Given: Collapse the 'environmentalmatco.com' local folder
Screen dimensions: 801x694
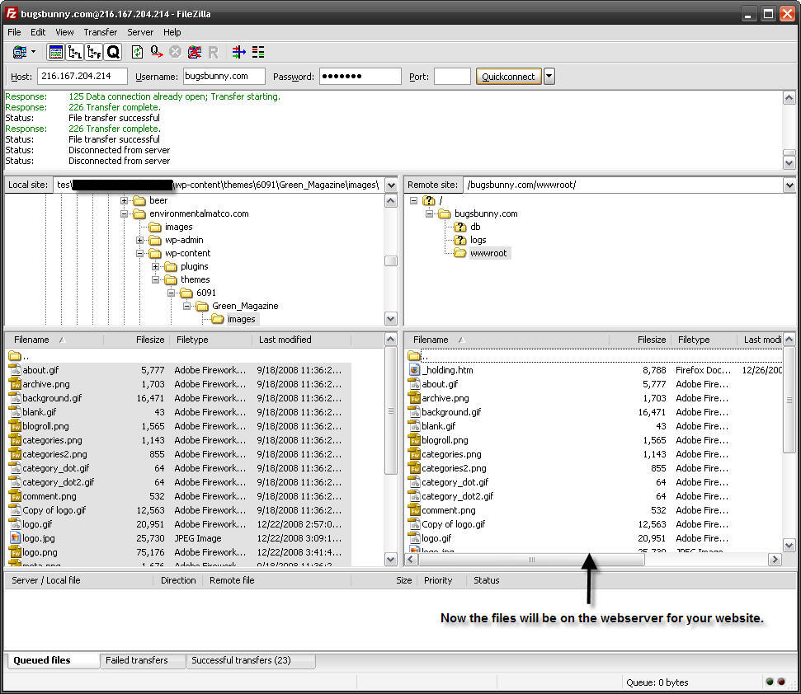Looking at the screenshot, I should point(124,213).
